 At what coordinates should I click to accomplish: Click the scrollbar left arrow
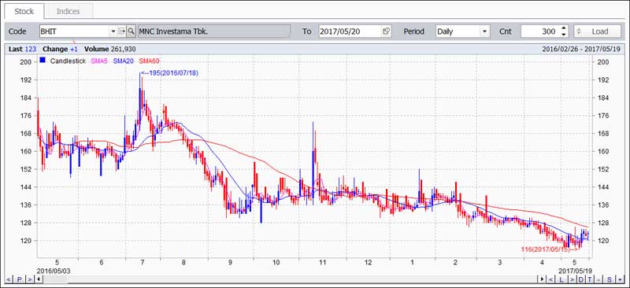(38, 279)
